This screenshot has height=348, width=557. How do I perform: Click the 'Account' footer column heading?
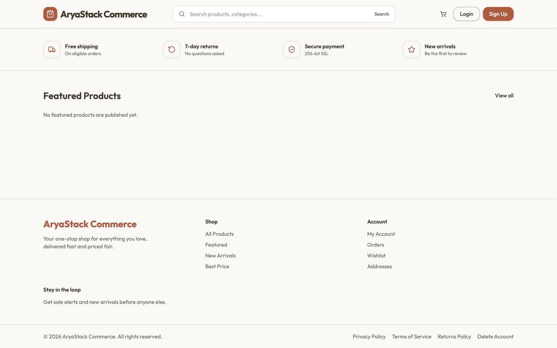coord(377,222)
